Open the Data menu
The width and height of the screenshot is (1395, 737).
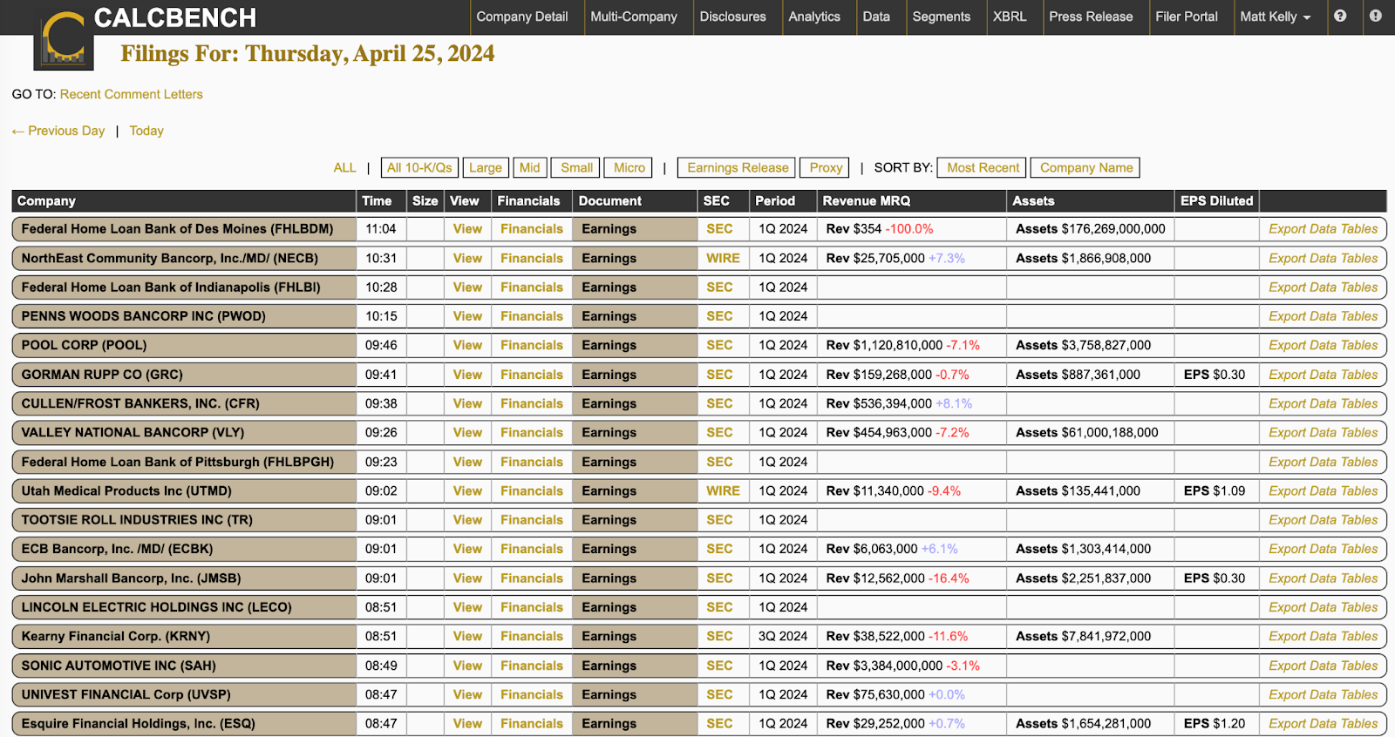point(876,17)
